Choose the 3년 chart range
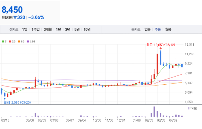 click(68, 29)
